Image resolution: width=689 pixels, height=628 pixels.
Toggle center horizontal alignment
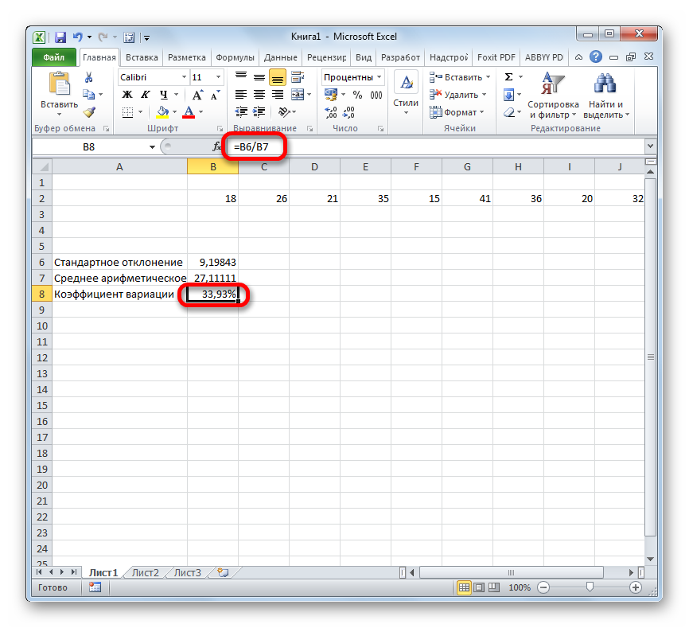pyautogui.click(x=259, y=95)
